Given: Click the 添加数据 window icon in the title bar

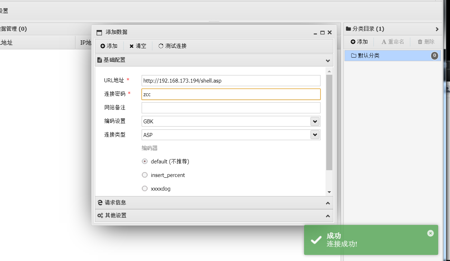Looking at the screenshot, I should coord(99,33).
